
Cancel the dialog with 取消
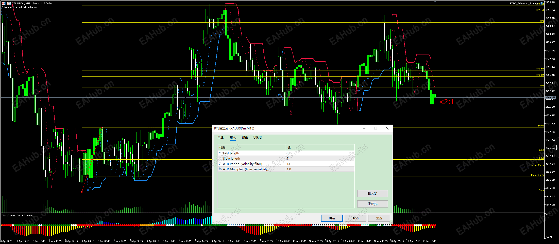[355, 218]
